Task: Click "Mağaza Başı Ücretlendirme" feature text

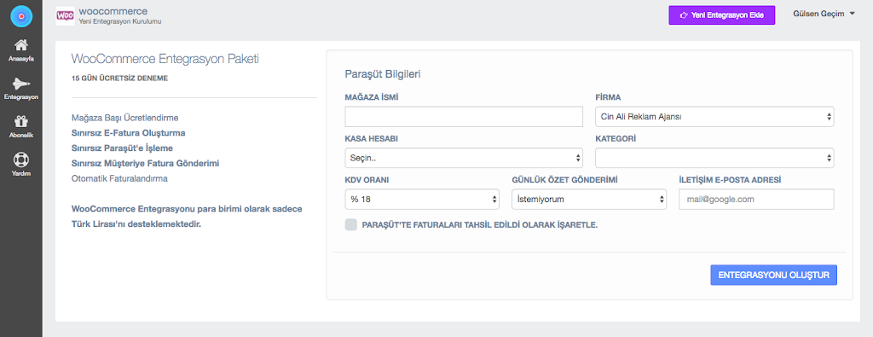Action: point(125,118)
